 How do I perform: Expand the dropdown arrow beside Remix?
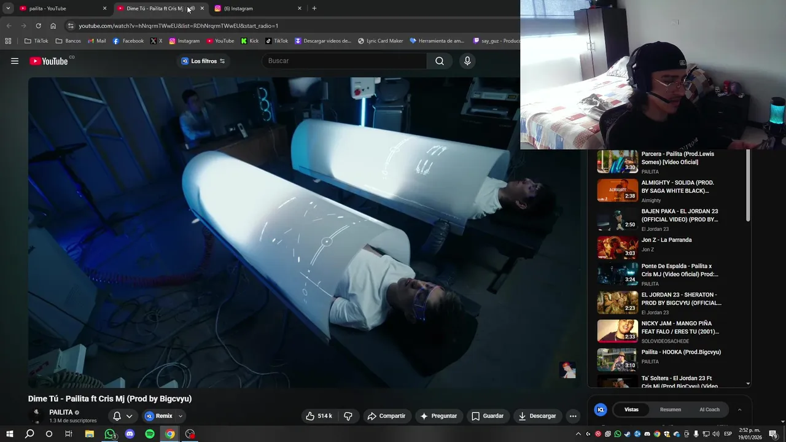pos(181,416)
